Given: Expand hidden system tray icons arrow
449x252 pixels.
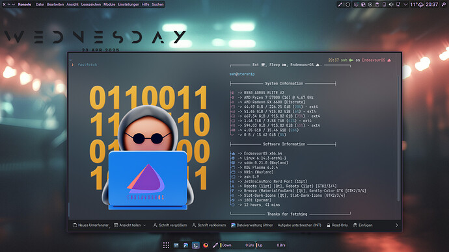Looking at the screenshot, I should (405, 5).
